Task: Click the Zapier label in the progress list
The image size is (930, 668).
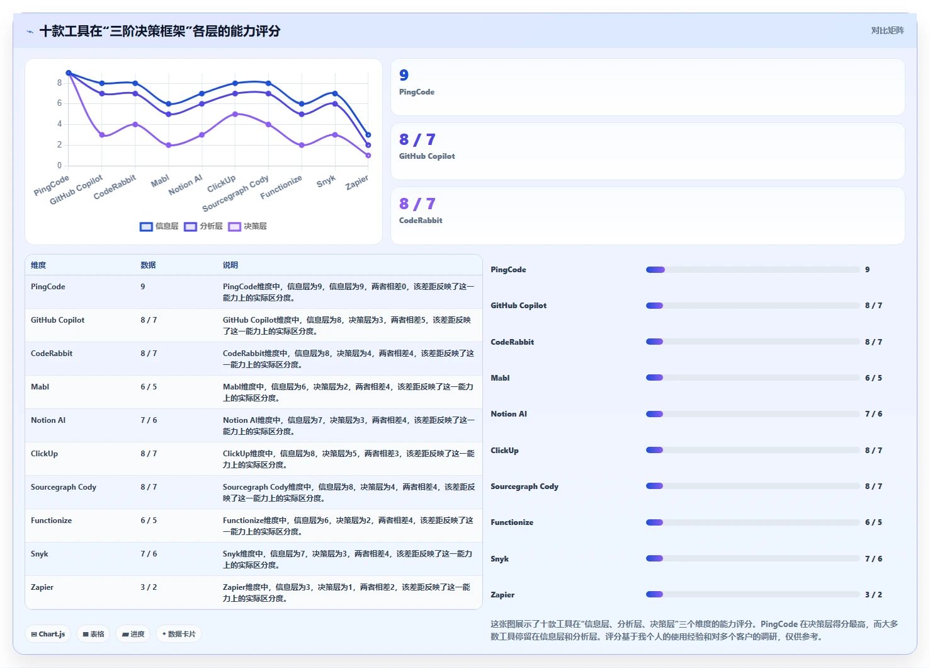Action: click(x=502, y=595)
